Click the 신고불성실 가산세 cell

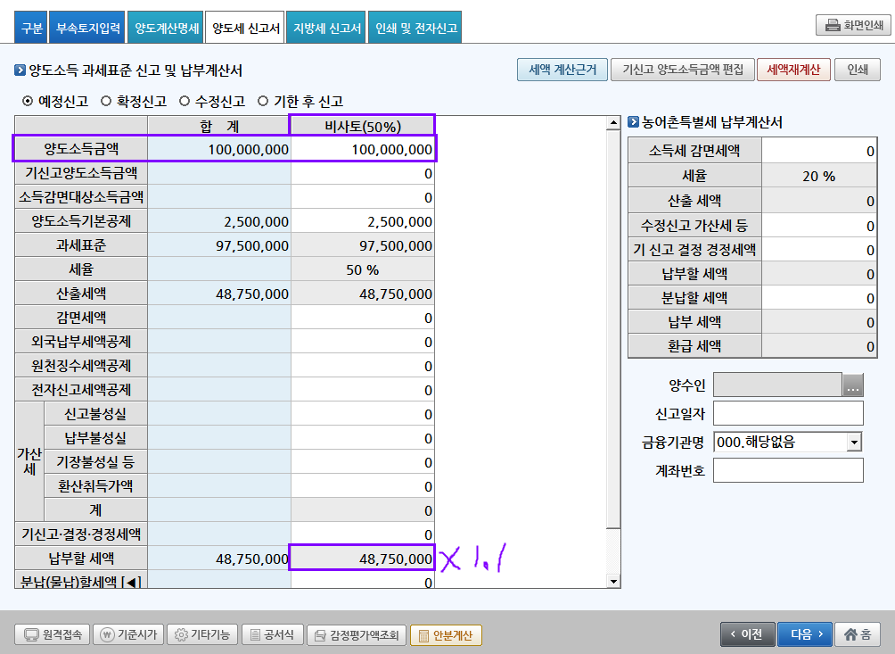coord(363,413)
